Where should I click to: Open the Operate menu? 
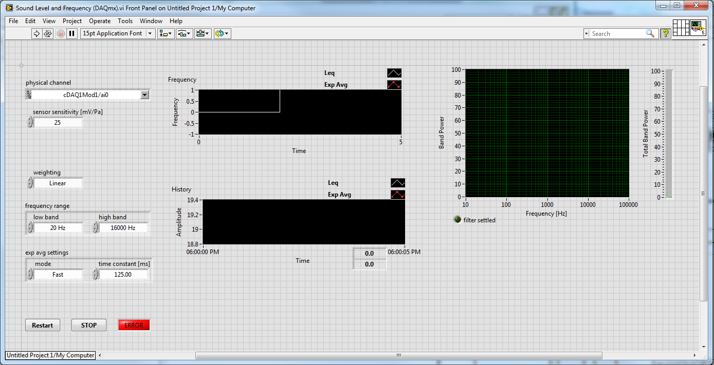tap(100, 21)
